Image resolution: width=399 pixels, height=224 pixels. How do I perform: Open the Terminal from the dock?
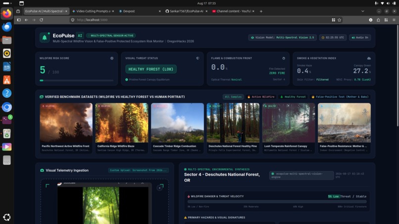7,120
